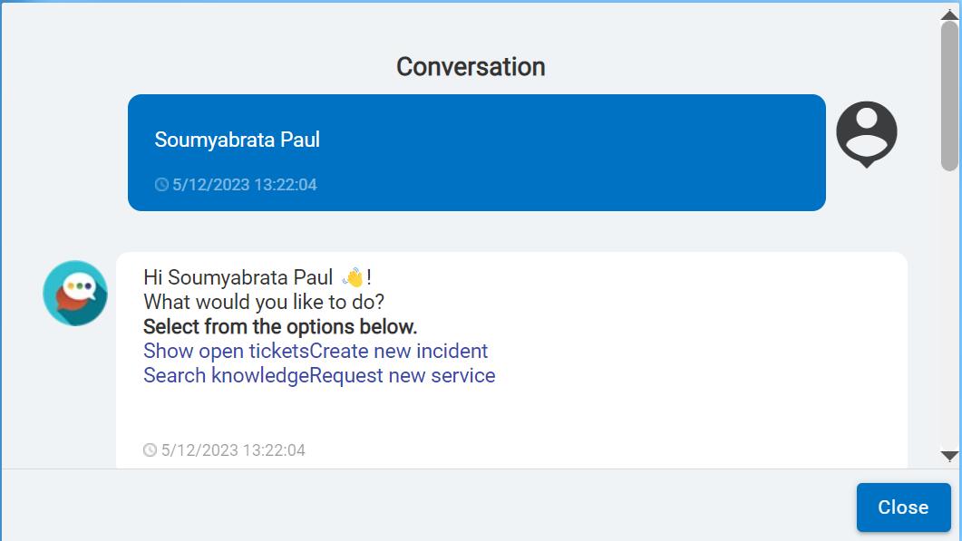Click the chatbot avatar icon
The image size is (962, 541).
pos(75,293)
